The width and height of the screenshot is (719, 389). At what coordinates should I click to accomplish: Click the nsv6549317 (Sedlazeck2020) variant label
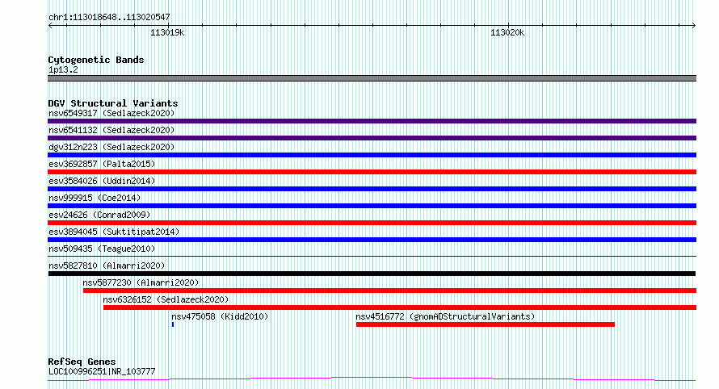(111, 113)
